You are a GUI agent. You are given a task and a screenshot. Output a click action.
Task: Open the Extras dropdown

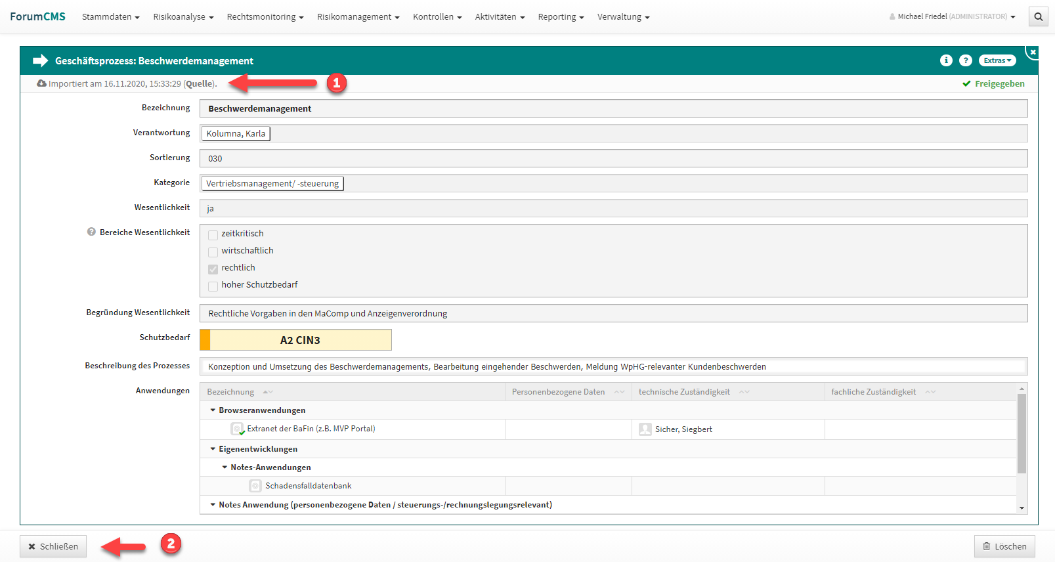point(997,60)
